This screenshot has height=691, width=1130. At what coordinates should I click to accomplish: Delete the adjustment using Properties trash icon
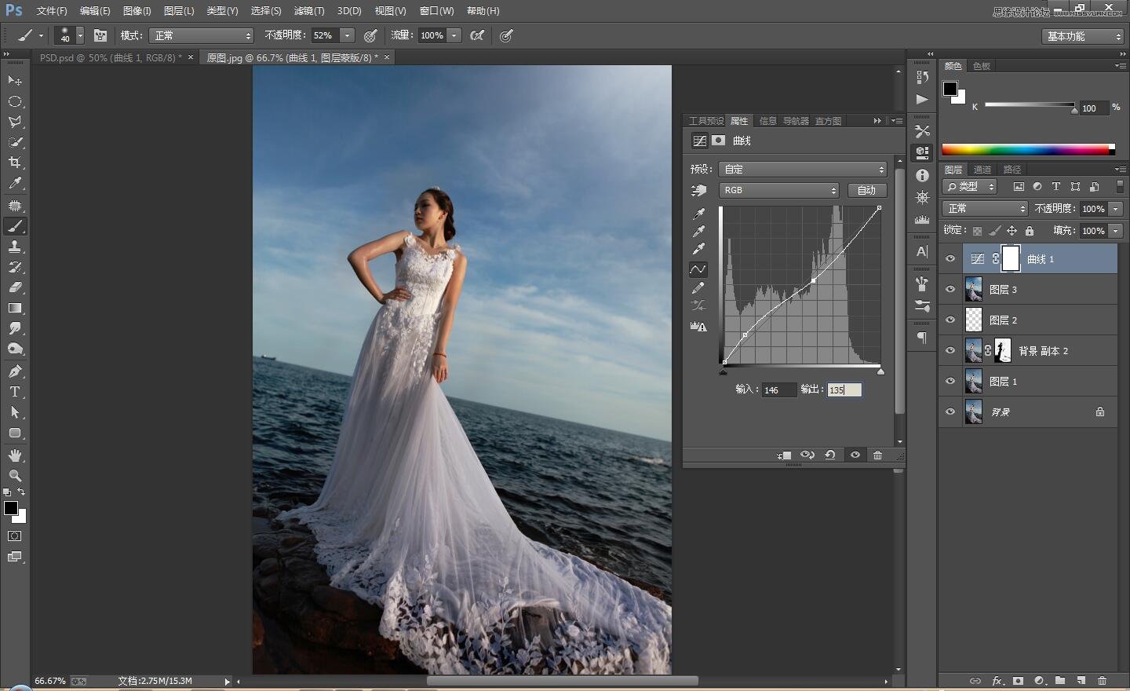877,455
